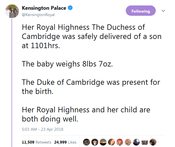Open the pink sketch drawing liker avatar
Image resolution: width=175 pixels, height=147 pixels.
click(128, 142)
